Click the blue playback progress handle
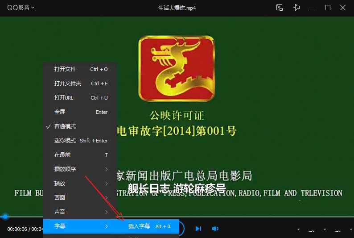 pyautogui.click(x=5, y=217)
